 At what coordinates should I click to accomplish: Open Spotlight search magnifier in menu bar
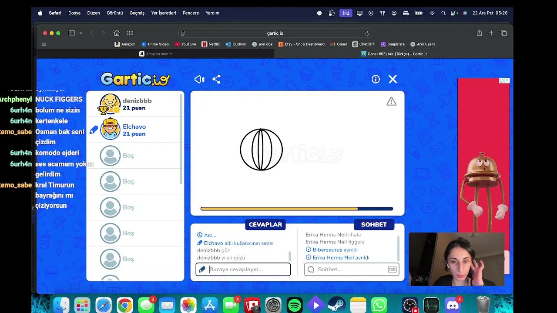click(443, 13)
